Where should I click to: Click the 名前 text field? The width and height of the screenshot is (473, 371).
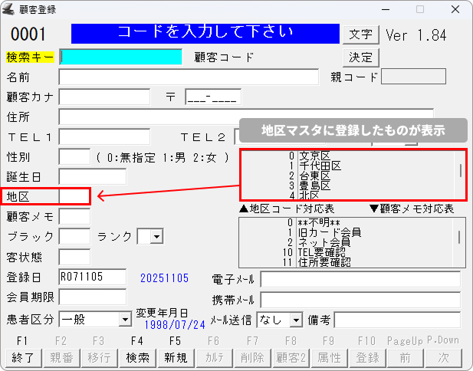[188, 77]
